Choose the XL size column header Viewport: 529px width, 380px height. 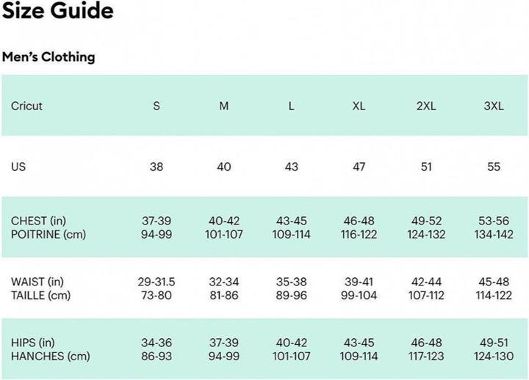click(359, 106)
